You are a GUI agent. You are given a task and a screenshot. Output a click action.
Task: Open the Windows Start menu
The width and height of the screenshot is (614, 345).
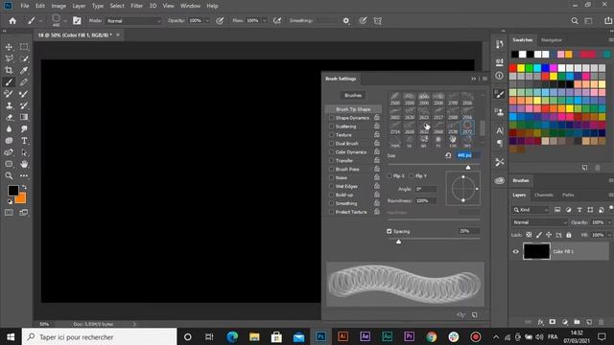(x=11, y=336)
